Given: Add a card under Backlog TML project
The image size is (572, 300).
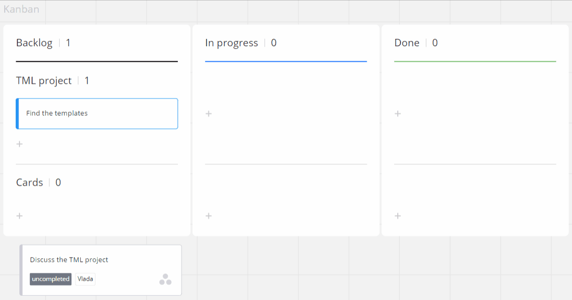Looking at the screenshot, I should tap(19, 144).
